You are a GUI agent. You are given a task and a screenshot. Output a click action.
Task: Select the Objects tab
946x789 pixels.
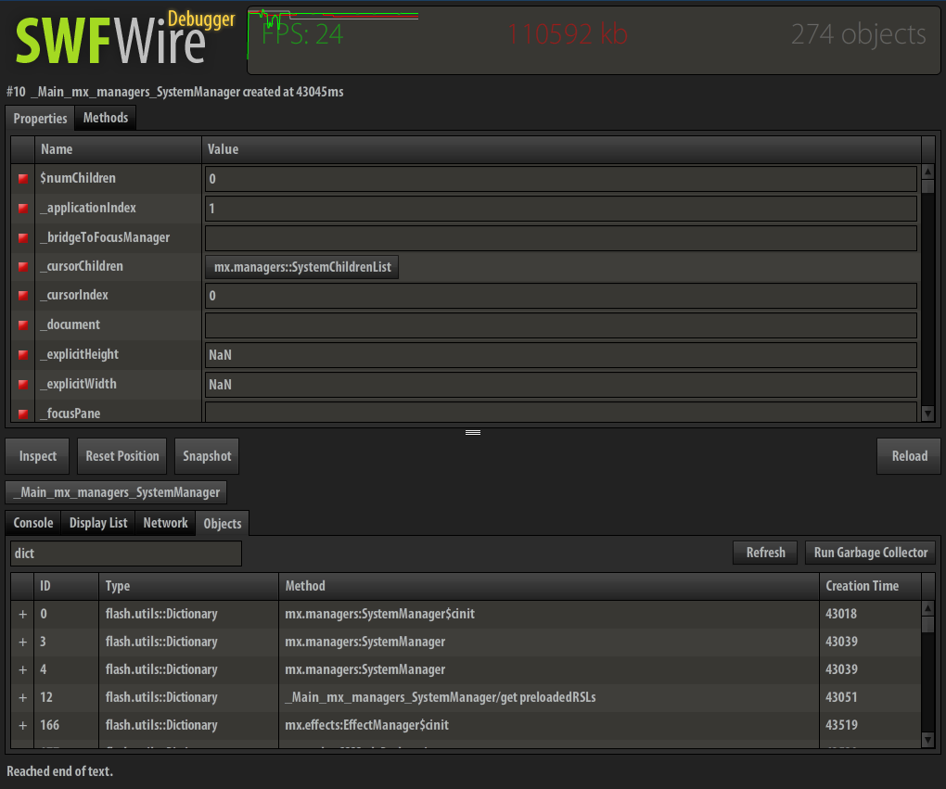tap(223, 524)
